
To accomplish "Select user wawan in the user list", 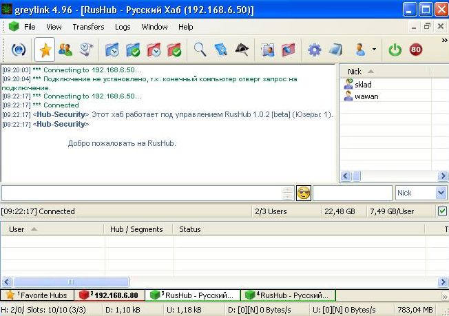I will coord(366,96).
